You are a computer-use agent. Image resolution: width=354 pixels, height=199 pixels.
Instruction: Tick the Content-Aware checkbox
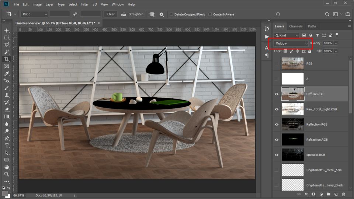click(x=210, y=14)
